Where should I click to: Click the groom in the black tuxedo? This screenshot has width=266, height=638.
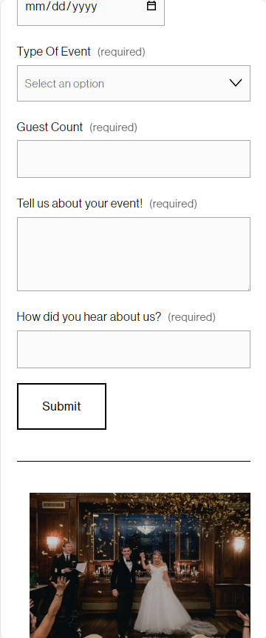[x=124, y=590]
